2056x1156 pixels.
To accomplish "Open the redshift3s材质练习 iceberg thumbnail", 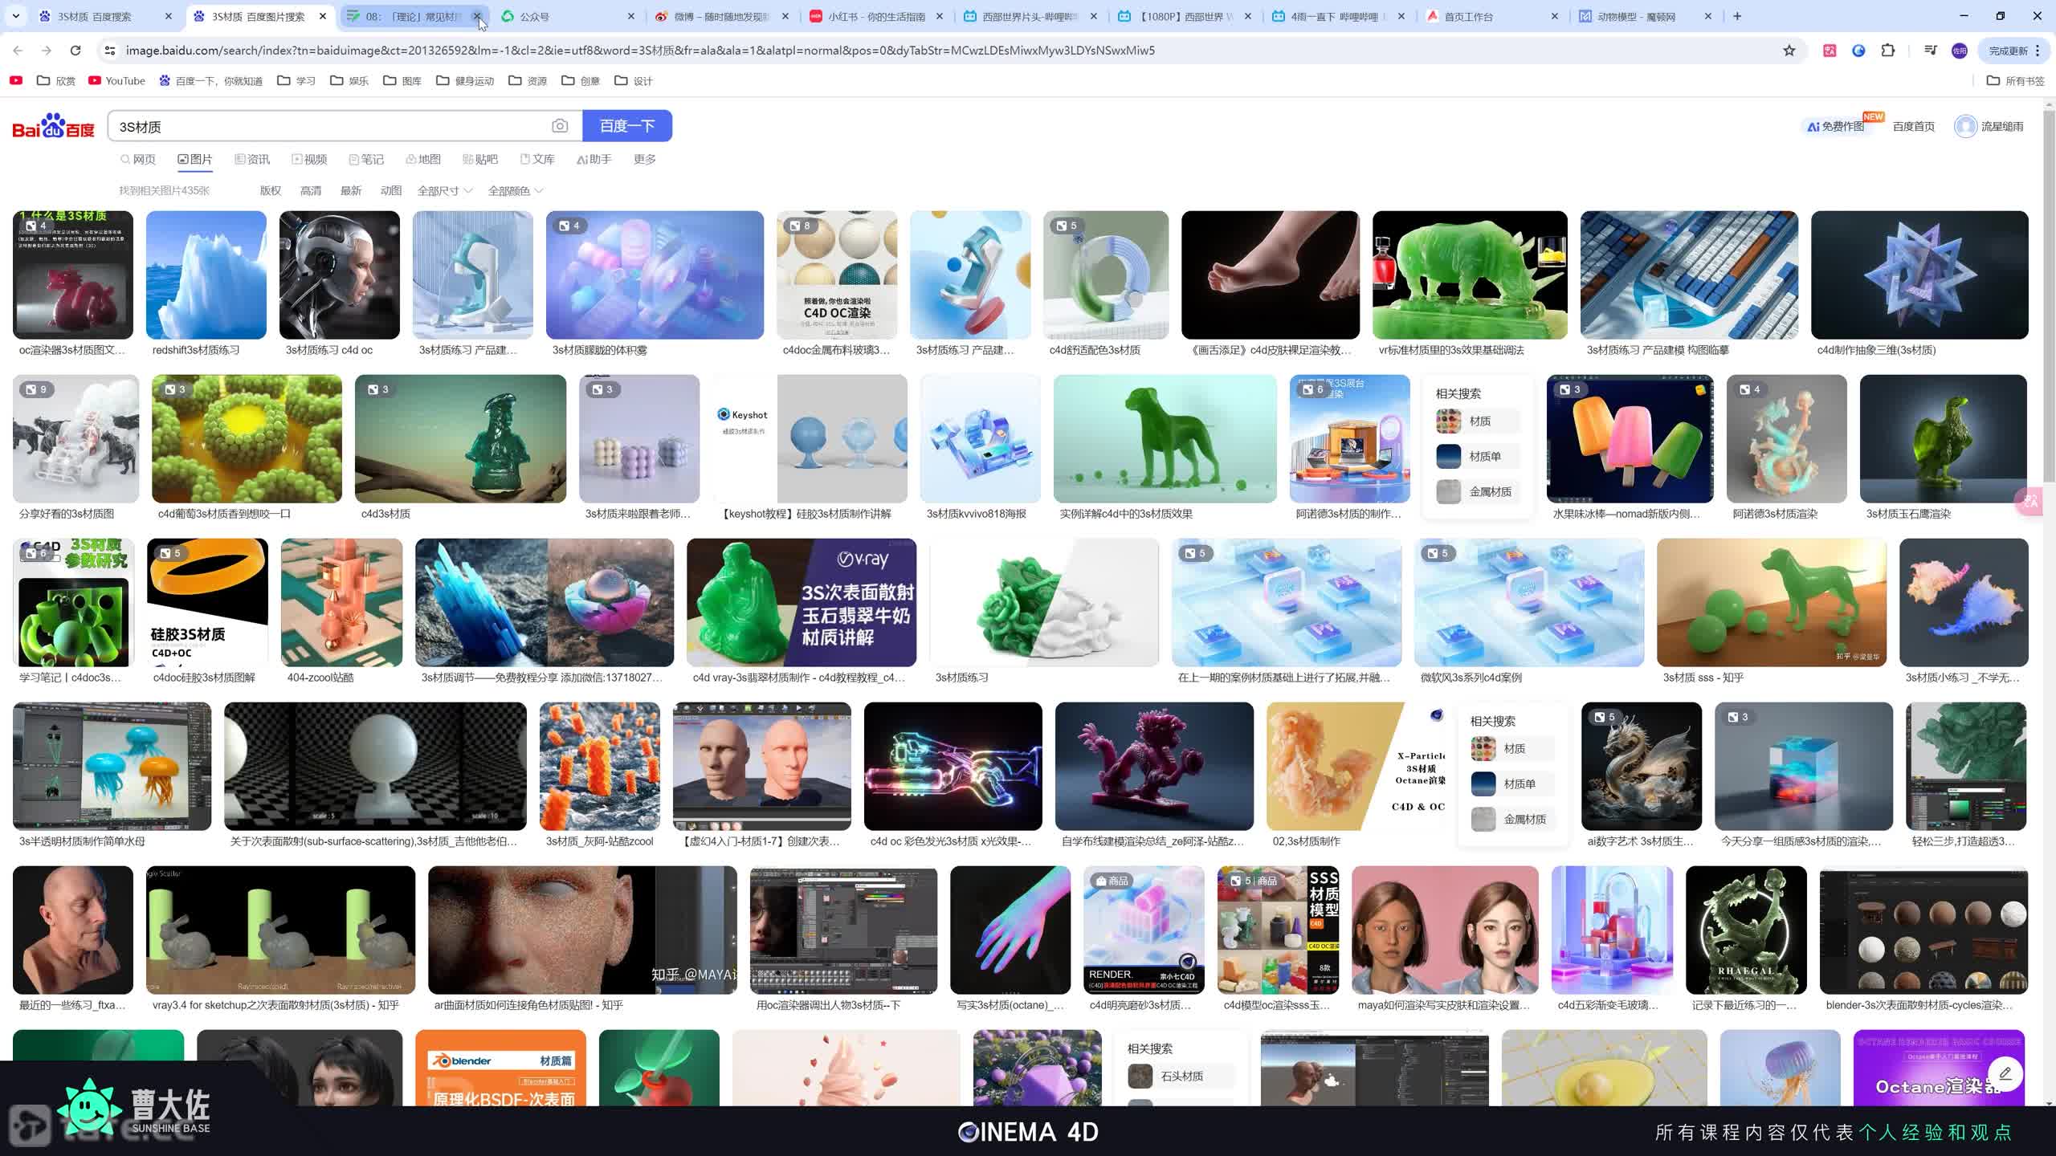I will click(x=206, y=275).
